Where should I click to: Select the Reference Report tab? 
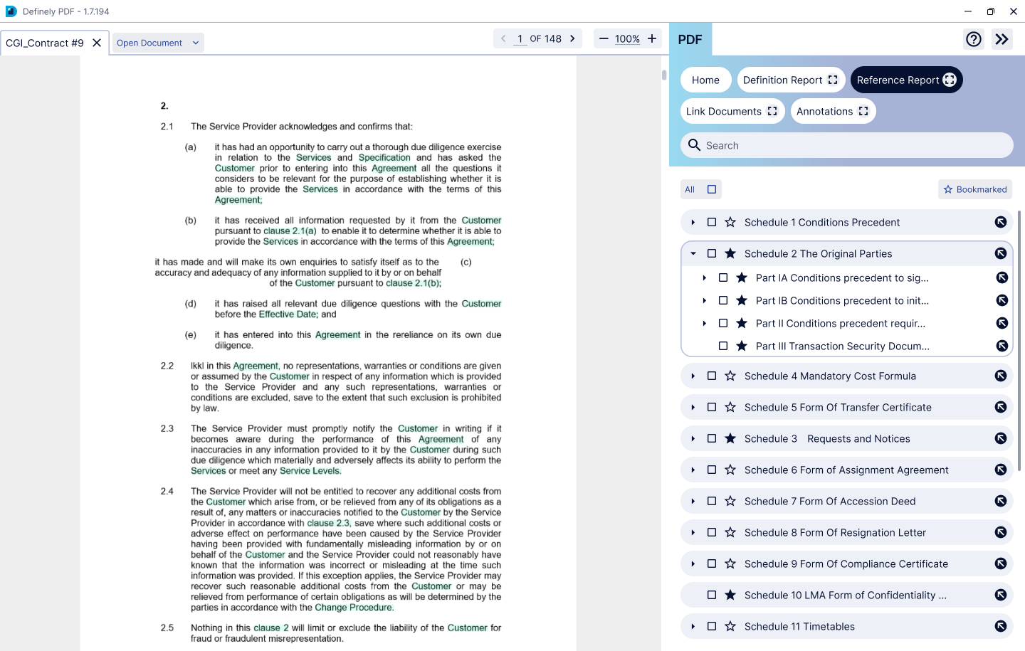906,80
